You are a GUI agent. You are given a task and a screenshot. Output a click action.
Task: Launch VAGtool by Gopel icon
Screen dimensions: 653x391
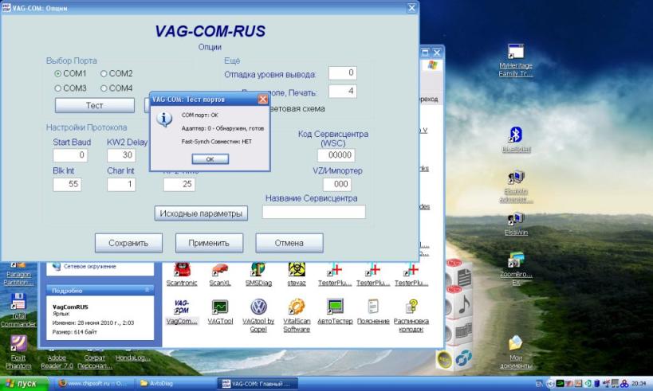[x=258, y=307]
